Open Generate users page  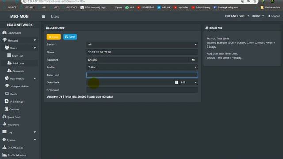click(15, 71)
